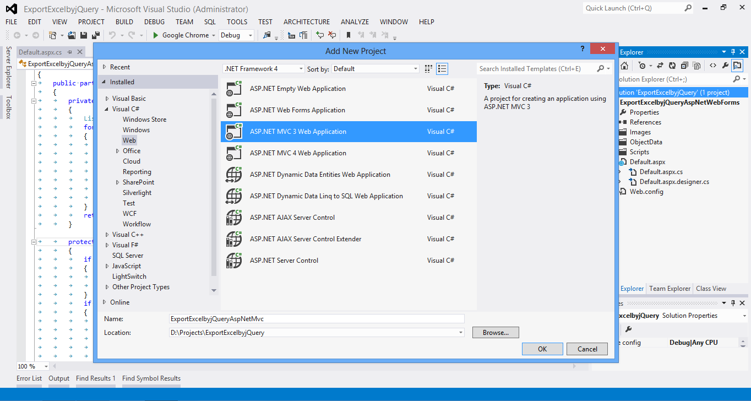Click the Browse... button
Screen dimensions: 751x401
(x=496, y=333)
